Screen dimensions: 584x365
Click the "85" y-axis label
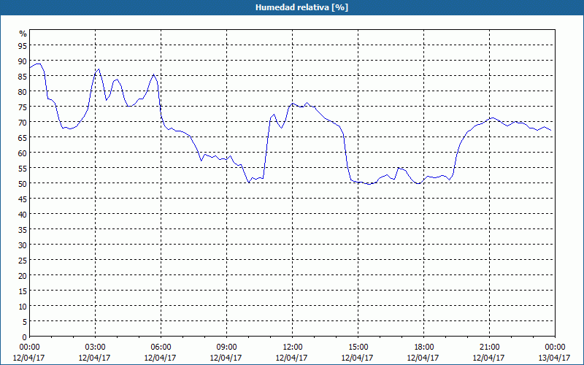pos(23,76)
